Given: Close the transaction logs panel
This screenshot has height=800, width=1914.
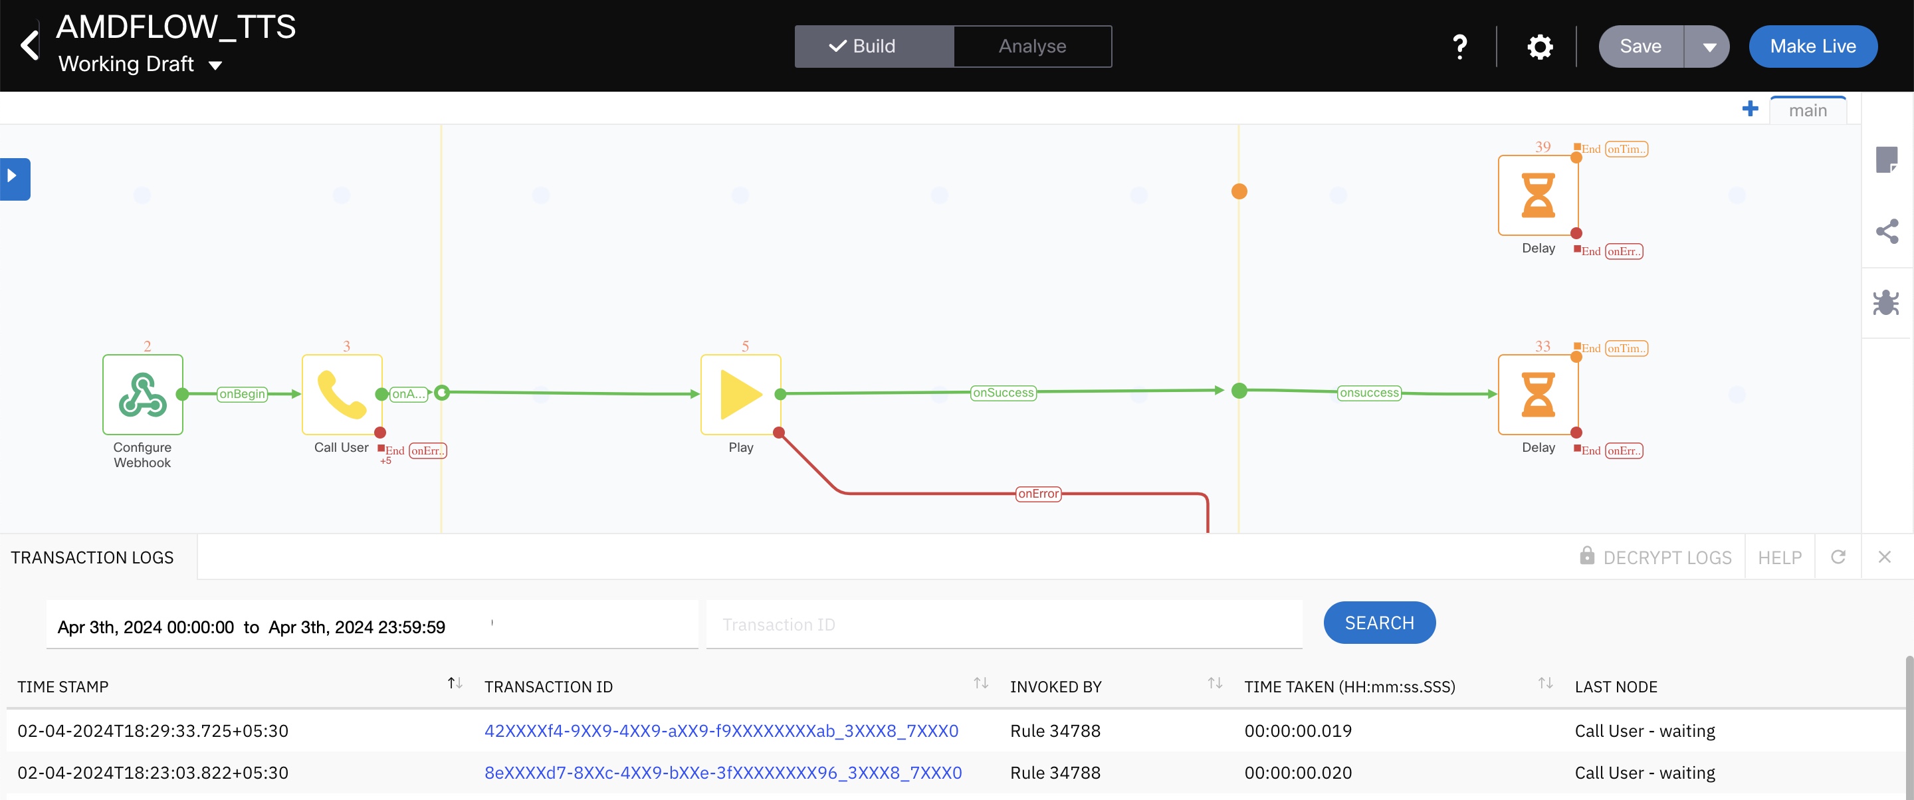Looking at the screenshot, I should pyautogui.click(x=1884, y=556).
